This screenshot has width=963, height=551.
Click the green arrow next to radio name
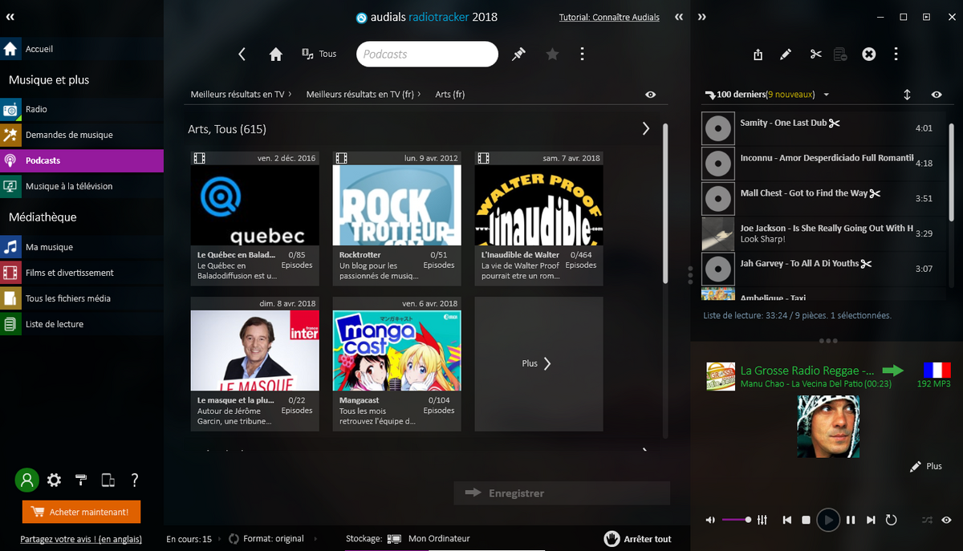(892, 370)
